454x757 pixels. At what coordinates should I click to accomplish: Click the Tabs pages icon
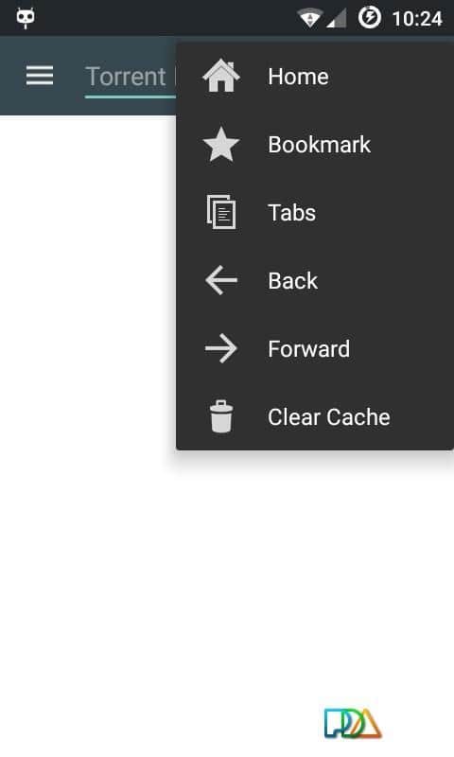pos(221,212)
